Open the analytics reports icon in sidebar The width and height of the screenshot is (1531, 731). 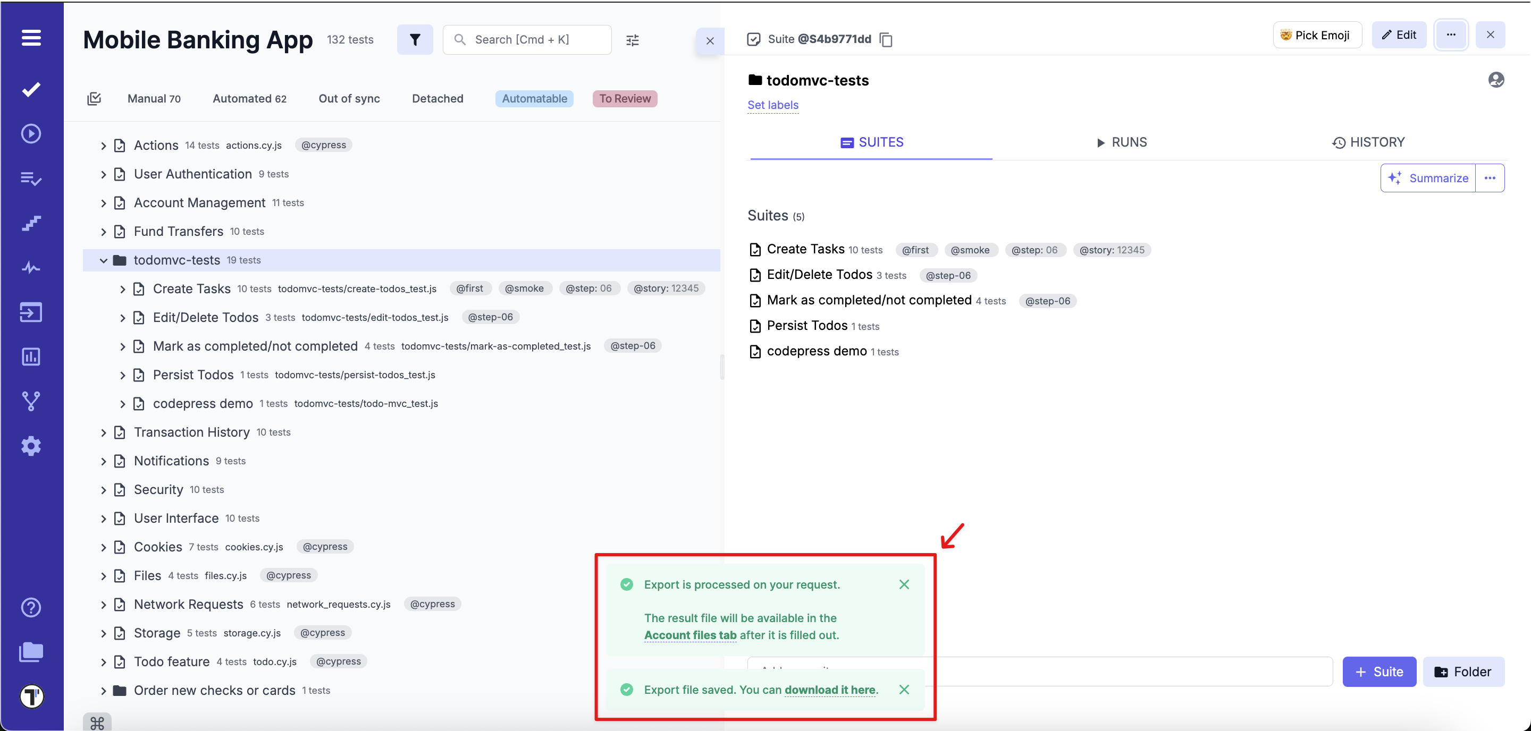pos(30,356)
